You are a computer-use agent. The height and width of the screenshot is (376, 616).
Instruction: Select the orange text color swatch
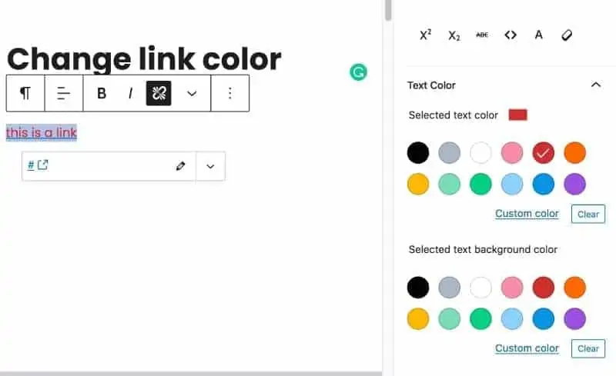574,152
